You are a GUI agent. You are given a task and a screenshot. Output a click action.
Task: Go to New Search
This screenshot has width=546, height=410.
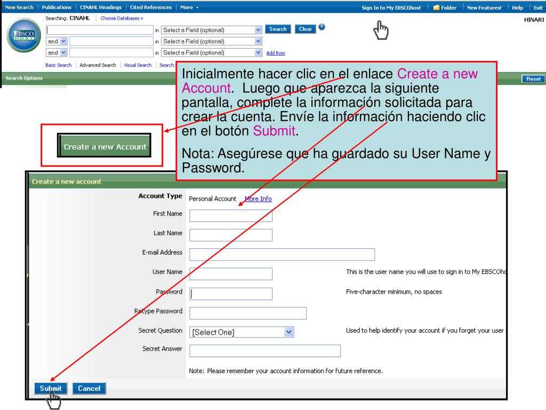[x=19, y=7]
